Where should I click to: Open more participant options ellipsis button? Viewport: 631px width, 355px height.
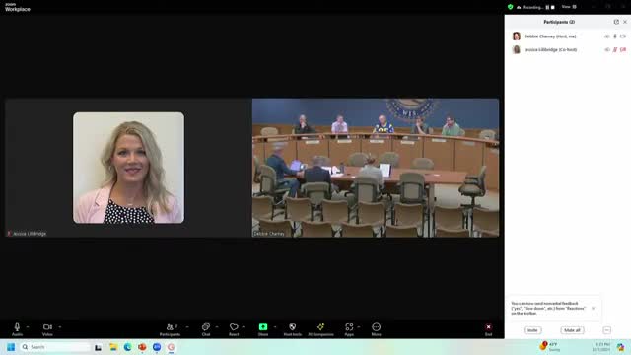pos(607,330)
